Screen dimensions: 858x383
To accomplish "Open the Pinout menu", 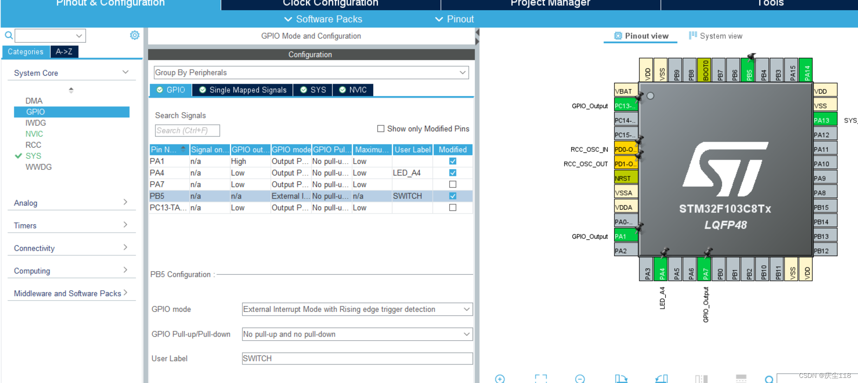I will pyautogui.click(x=455, y=19).
